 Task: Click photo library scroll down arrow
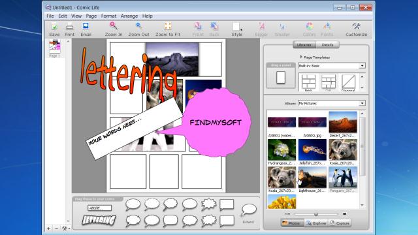[362, 205]
